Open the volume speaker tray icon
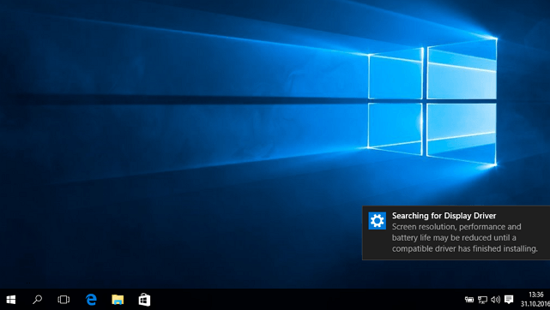 tap(495, 300)
